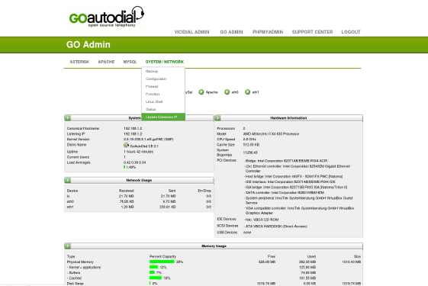Choose Linux Shell from the dropdown menu

coord(163,101)
